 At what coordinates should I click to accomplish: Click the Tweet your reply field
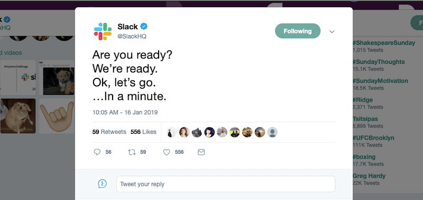point(226,184)
